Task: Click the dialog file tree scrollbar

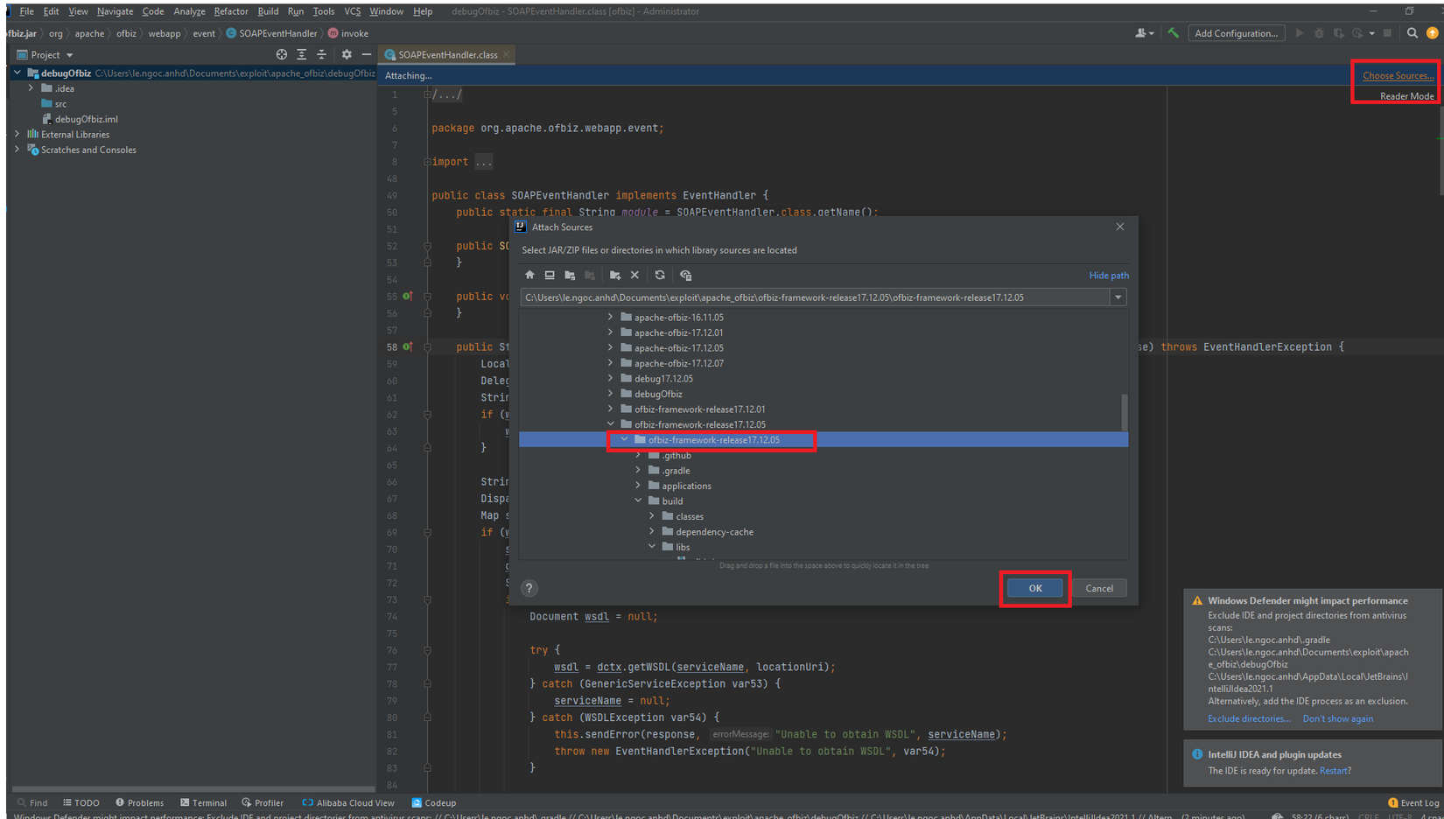Action: coord(1124,411)
